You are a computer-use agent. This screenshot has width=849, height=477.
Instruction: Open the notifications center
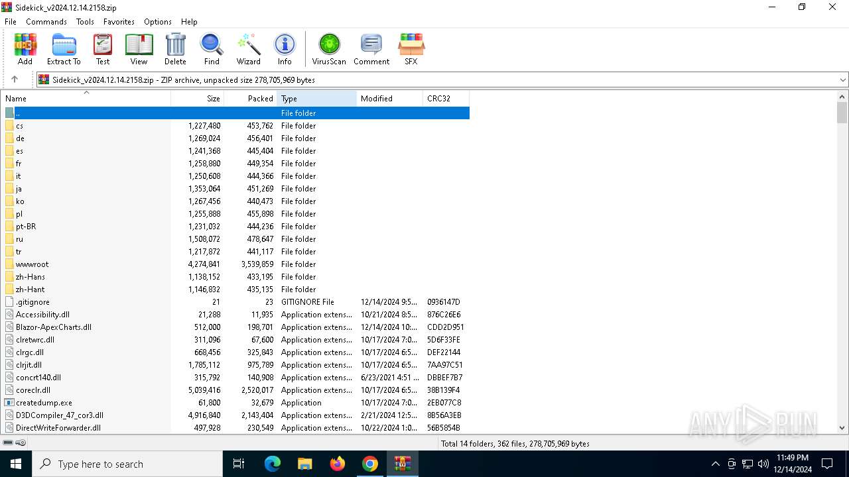click(827, 464)
